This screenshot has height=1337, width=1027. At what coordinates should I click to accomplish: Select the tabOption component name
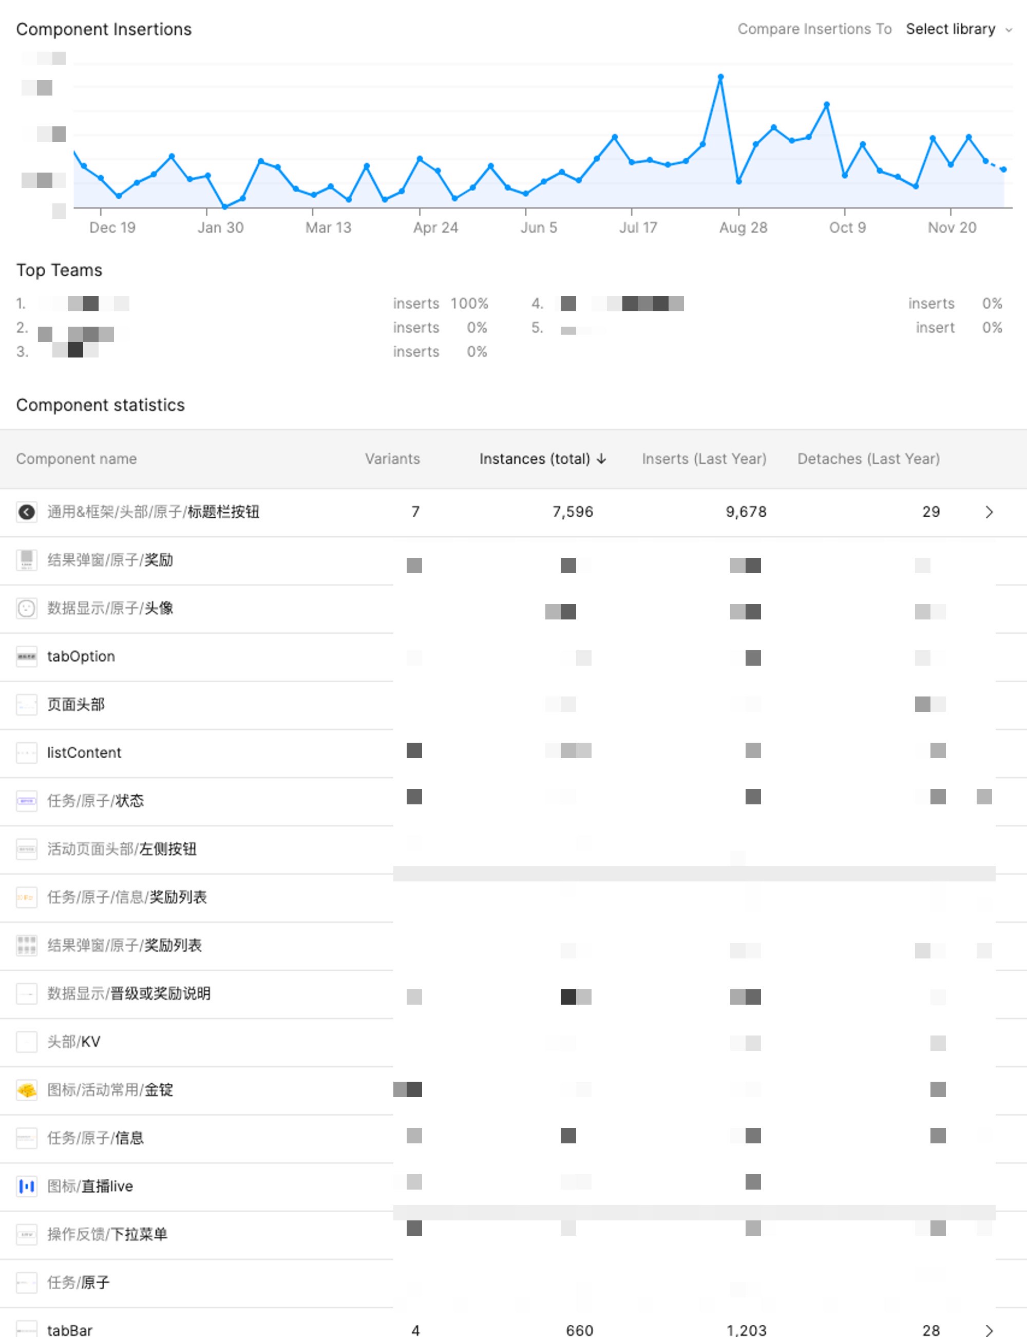pos(81,656)
